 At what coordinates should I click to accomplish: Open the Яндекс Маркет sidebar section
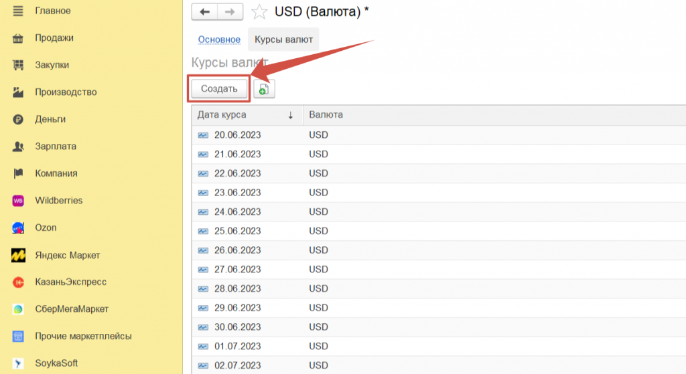(x=67, y=255)
